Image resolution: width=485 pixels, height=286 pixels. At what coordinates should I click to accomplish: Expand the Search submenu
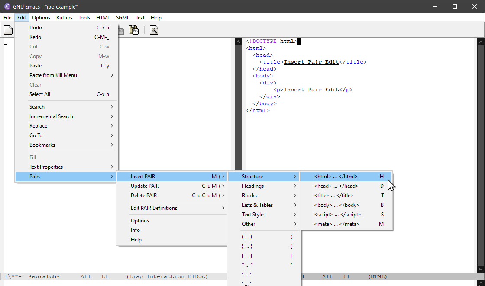[66, 107]
